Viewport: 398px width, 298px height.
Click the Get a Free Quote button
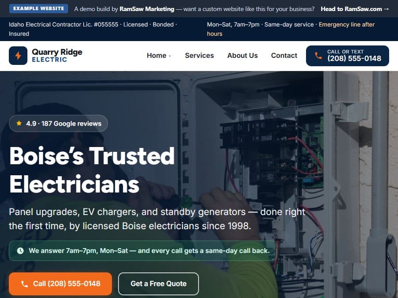pyautogui.click(x=158, y=284)
